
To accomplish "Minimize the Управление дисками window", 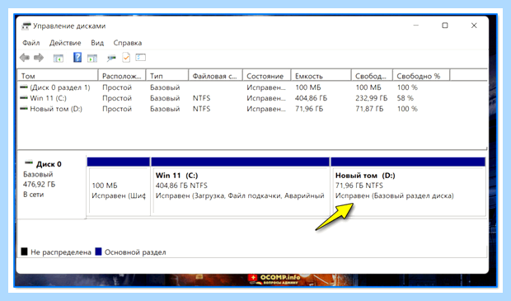I will pyautogui.click(x=416, y=26).
